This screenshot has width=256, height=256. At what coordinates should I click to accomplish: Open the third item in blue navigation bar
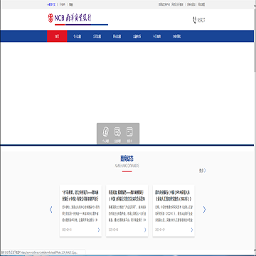97,36
